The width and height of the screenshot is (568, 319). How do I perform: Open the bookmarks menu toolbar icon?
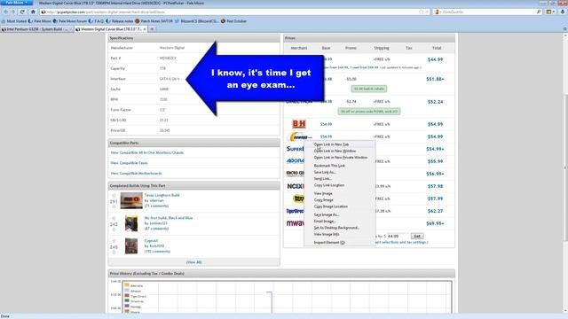point(550,12)
